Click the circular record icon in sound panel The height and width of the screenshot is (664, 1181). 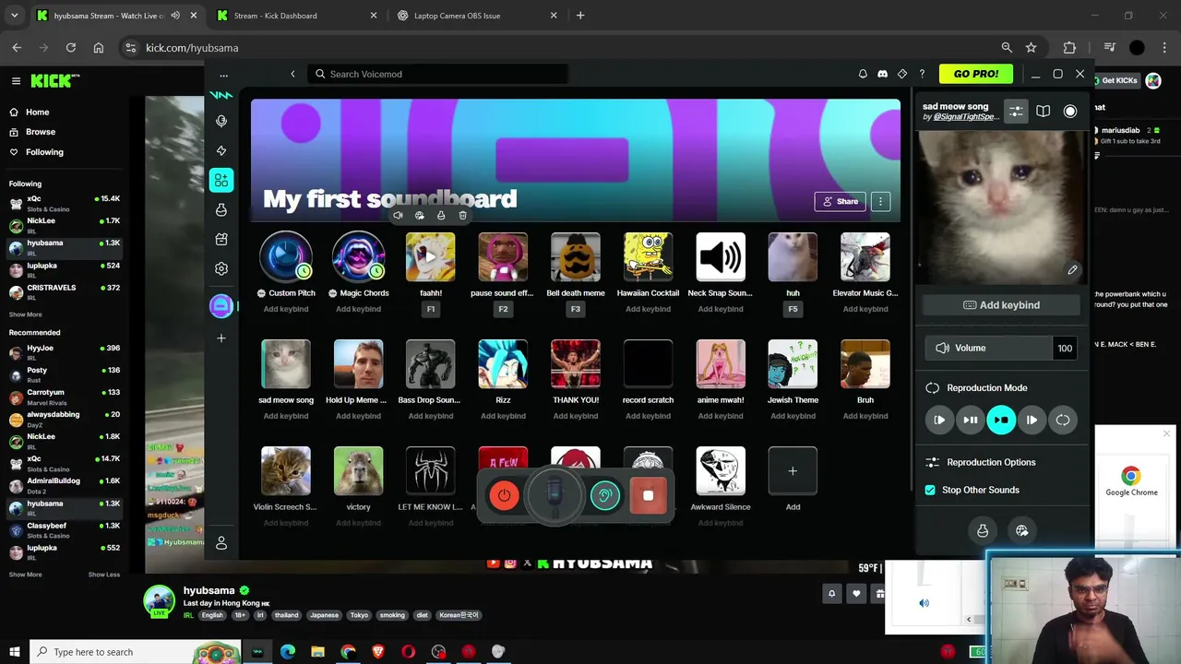[1070, 111]
